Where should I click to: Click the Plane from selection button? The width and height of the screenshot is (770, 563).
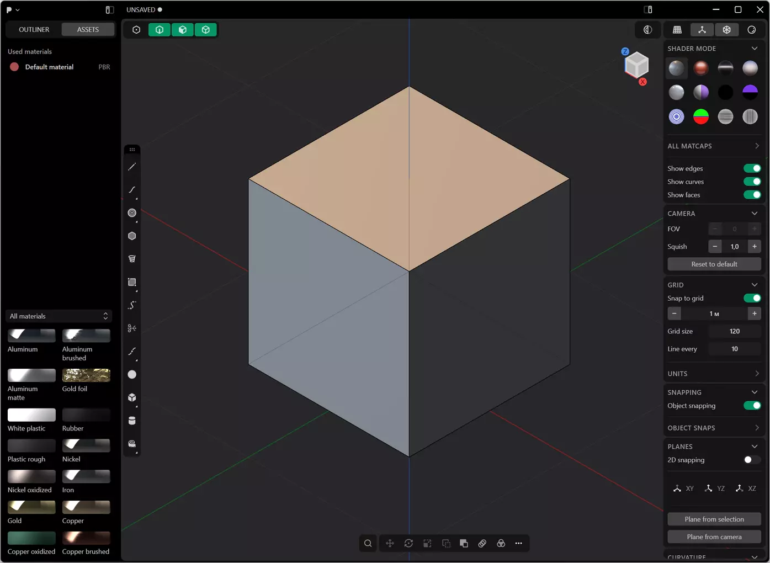coord(714,519)
